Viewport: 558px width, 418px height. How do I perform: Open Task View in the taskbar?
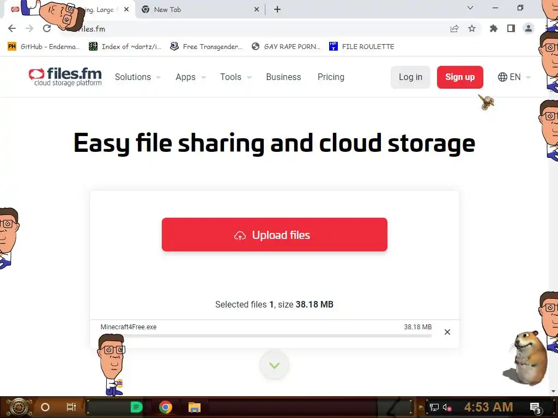click(x=71, y=407)
